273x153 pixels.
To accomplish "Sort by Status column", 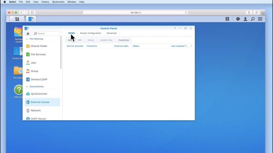I will tap(150, 46).
